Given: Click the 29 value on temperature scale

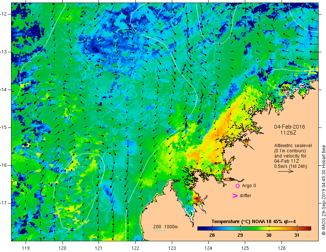Looking at the screenshot, I should click(240, 235).
